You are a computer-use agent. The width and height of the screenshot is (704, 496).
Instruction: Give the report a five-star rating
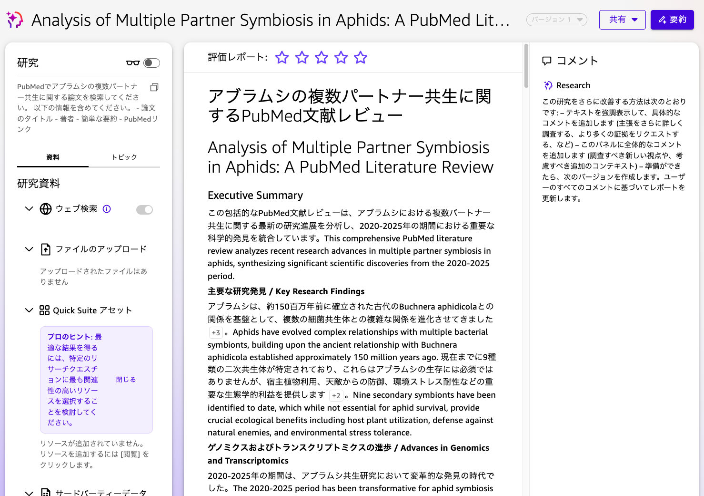point(361,57)
